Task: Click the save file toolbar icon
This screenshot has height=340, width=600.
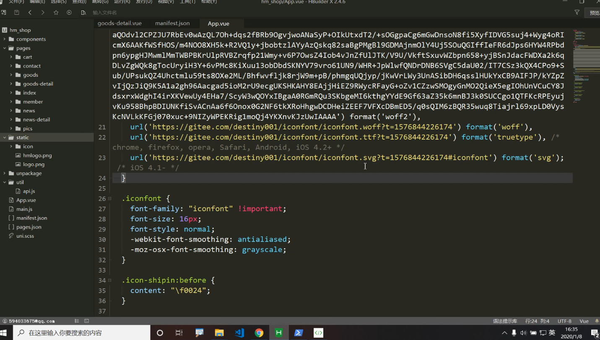Action: point(17,13)
